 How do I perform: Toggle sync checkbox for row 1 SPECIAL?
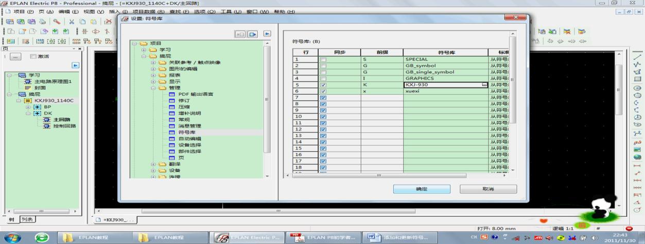(323, 60)
